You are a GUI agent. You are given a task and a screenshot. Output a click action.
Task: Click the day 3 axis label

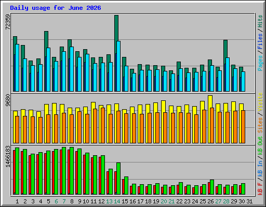click(33, 201)
